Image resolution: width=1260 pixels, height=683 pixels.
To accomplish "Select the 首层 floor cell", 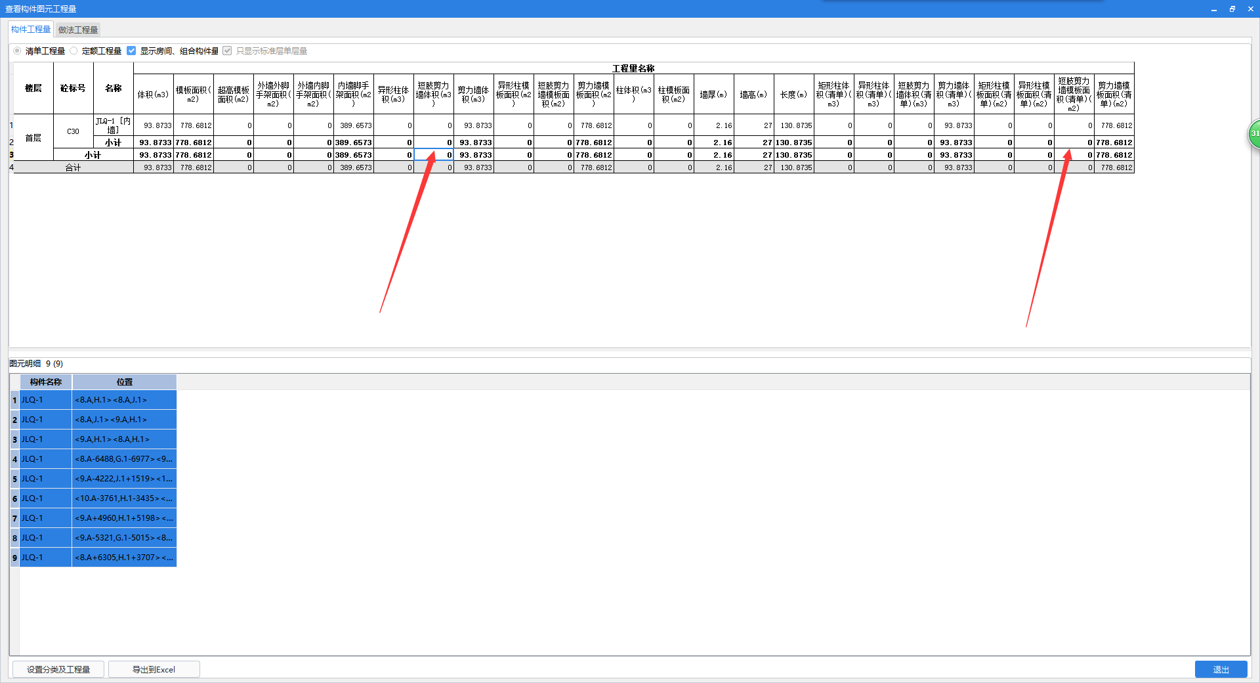I will pos(33,138).
